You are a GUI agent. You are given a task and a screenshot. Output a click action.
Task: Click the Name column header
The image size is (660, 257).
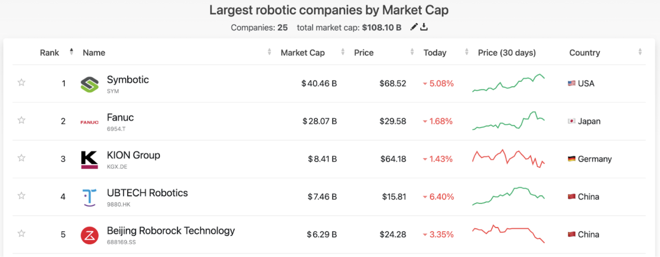(x=94, y=53)
